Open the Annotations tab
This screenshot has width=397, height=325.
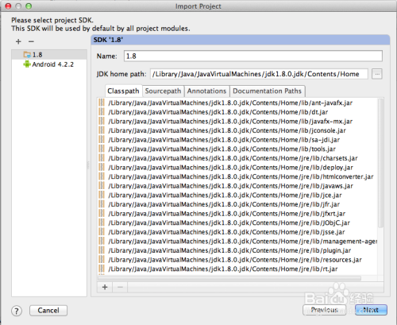coord(207,91)
